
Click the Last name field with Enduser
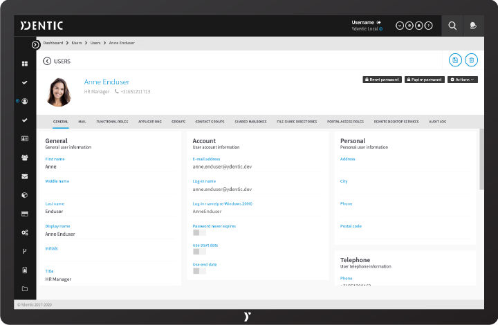(110, 212)
